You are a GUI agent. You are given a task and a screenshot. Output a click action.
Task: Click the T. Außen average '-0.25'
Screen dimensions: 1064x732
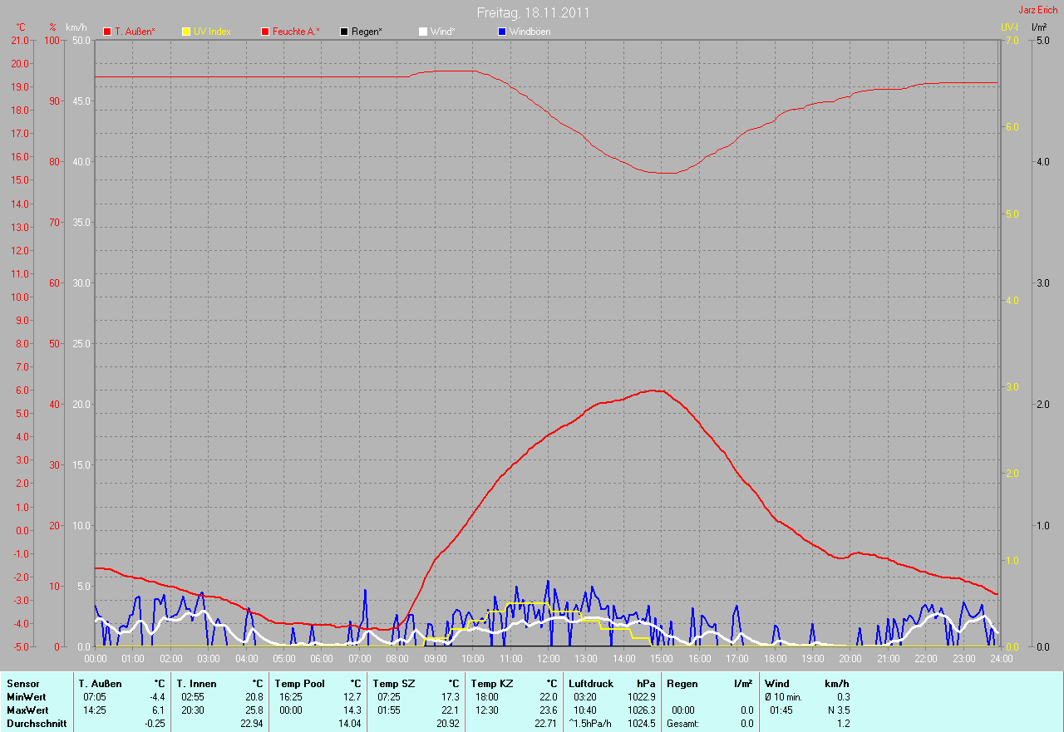(x=155, y=724)
